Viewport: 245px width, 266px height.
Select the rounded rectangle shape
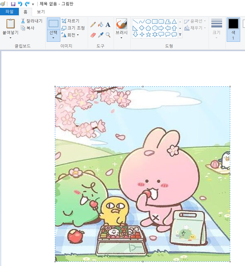pyautogui.click(x=161, y=22)
